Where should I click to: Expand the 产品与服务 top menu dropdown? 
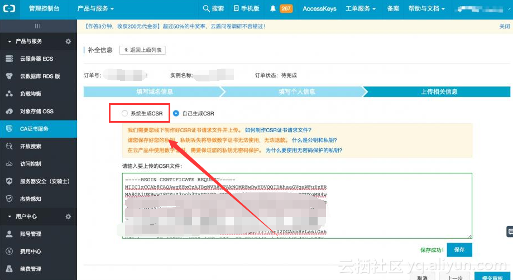[95, 9]
